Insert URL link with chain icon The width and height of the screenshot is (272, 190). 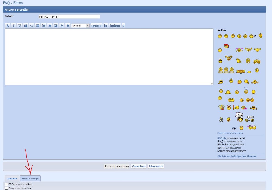click(62, 26)
